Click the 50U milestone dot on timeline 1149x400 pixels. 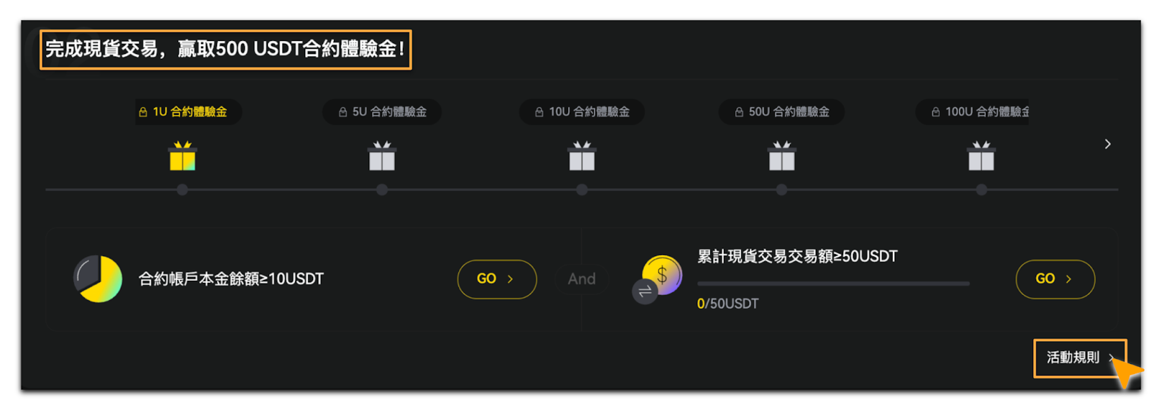pyautogui.click(x=781, y=190)
